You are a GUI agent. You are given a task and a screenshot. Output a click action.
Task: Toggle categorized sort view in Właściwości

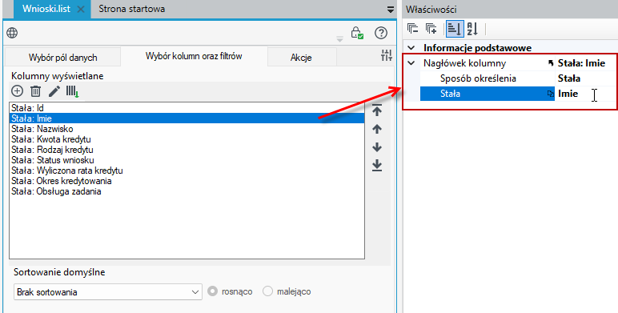455,29
